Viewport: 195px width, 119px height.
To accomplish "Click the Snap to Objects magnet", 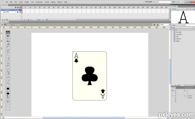I will [8, 101].
